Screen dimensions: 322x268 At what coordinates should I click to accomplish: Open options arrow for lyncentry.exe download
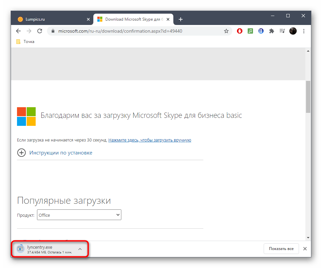coord(80,249)
